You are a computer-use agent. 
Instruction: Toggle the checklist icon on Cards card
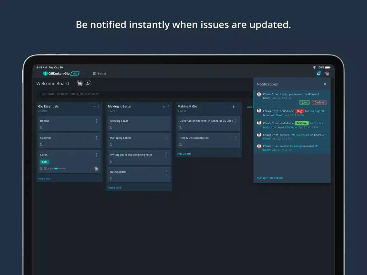[46, 168]
